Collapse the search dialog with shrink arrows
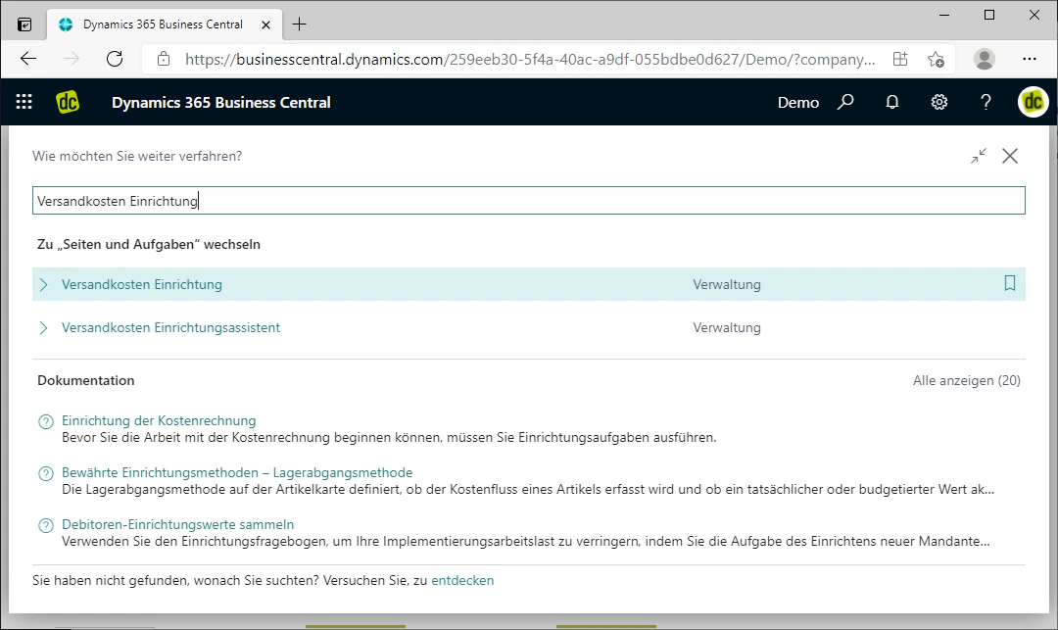Image resolution: width=1058 pixels, height=630 pixels. (979, 156)
